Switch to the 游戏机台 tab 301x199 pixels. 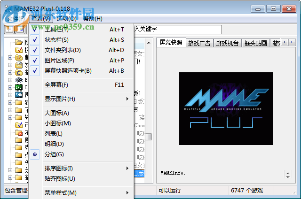click(227, 43)
